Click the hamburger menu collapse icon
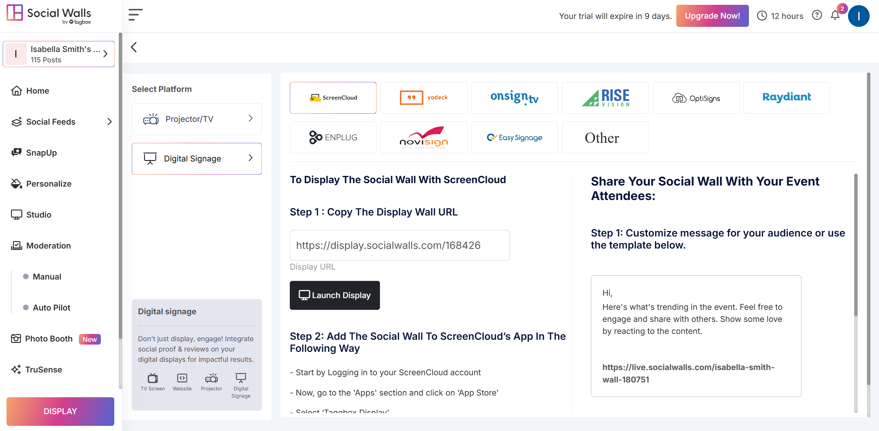 [x=135, y=15]
